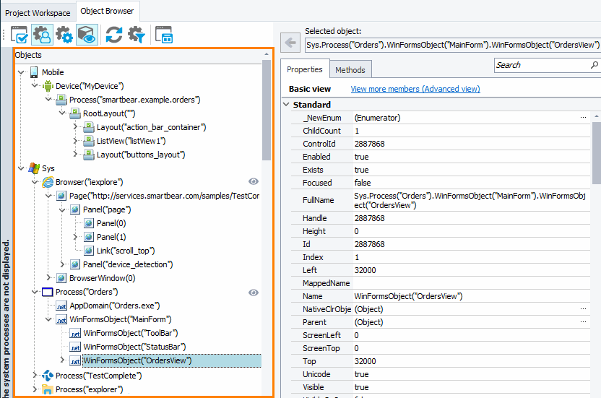Click the ellipsis button for _NewEnum property

[x=583, y=117]
